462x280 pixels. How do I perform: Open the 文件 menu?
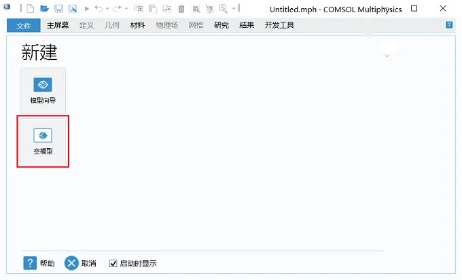coord(24,26)
